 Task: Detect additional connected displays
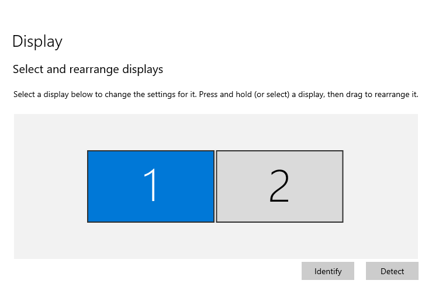(x=392, y=271)
